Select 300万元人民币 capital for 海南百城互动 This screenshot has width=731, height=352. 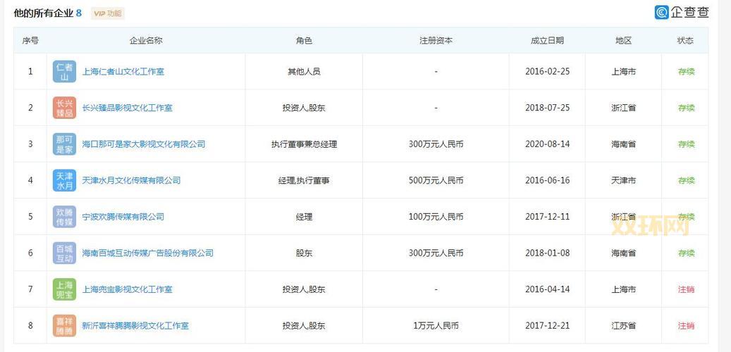pyautogui.click(x=436, y=253)
